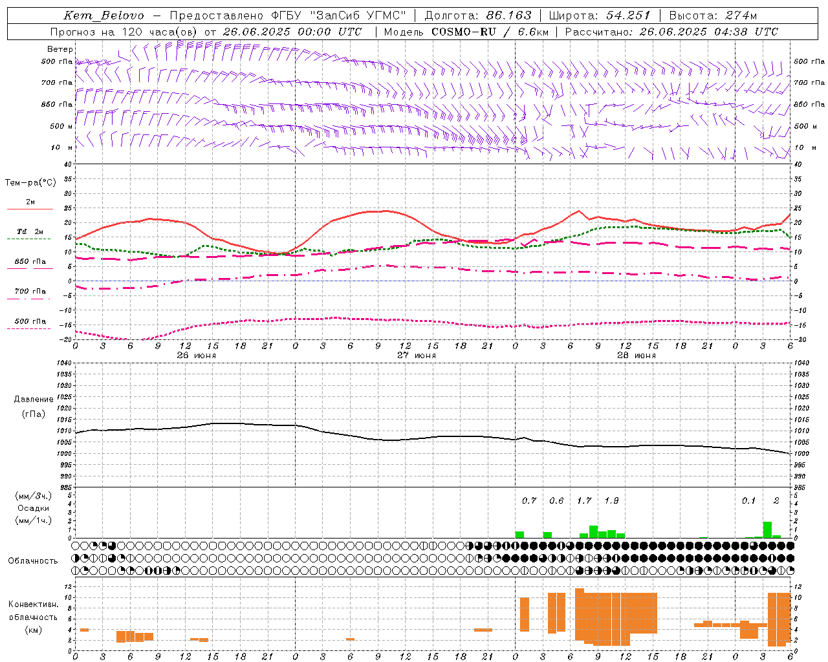This screenshot has width=828, height=662.
Task: Click the Высота: 274м header entry
Action: tap(713, 16)
